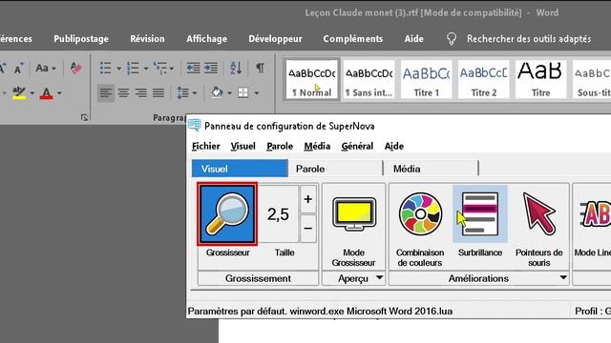The width and height of the screenshot is (611, 343).
Task: Open Combinaison de couleurs color wheel
Action: click(420, 213)
